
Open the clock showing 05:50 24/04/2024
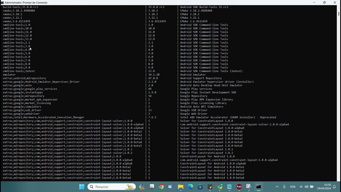[x=324, y=187]
